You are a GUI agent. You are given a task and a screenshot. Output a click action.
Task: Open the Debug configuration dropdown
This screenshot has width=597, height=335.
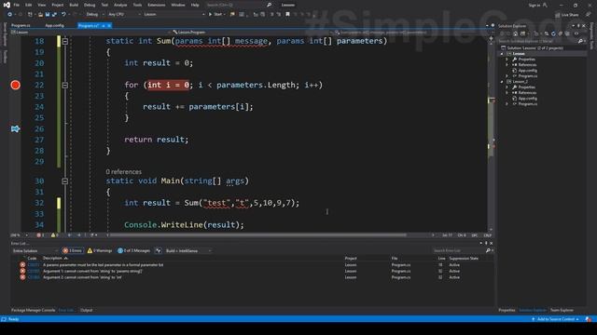tap(94, 14)
